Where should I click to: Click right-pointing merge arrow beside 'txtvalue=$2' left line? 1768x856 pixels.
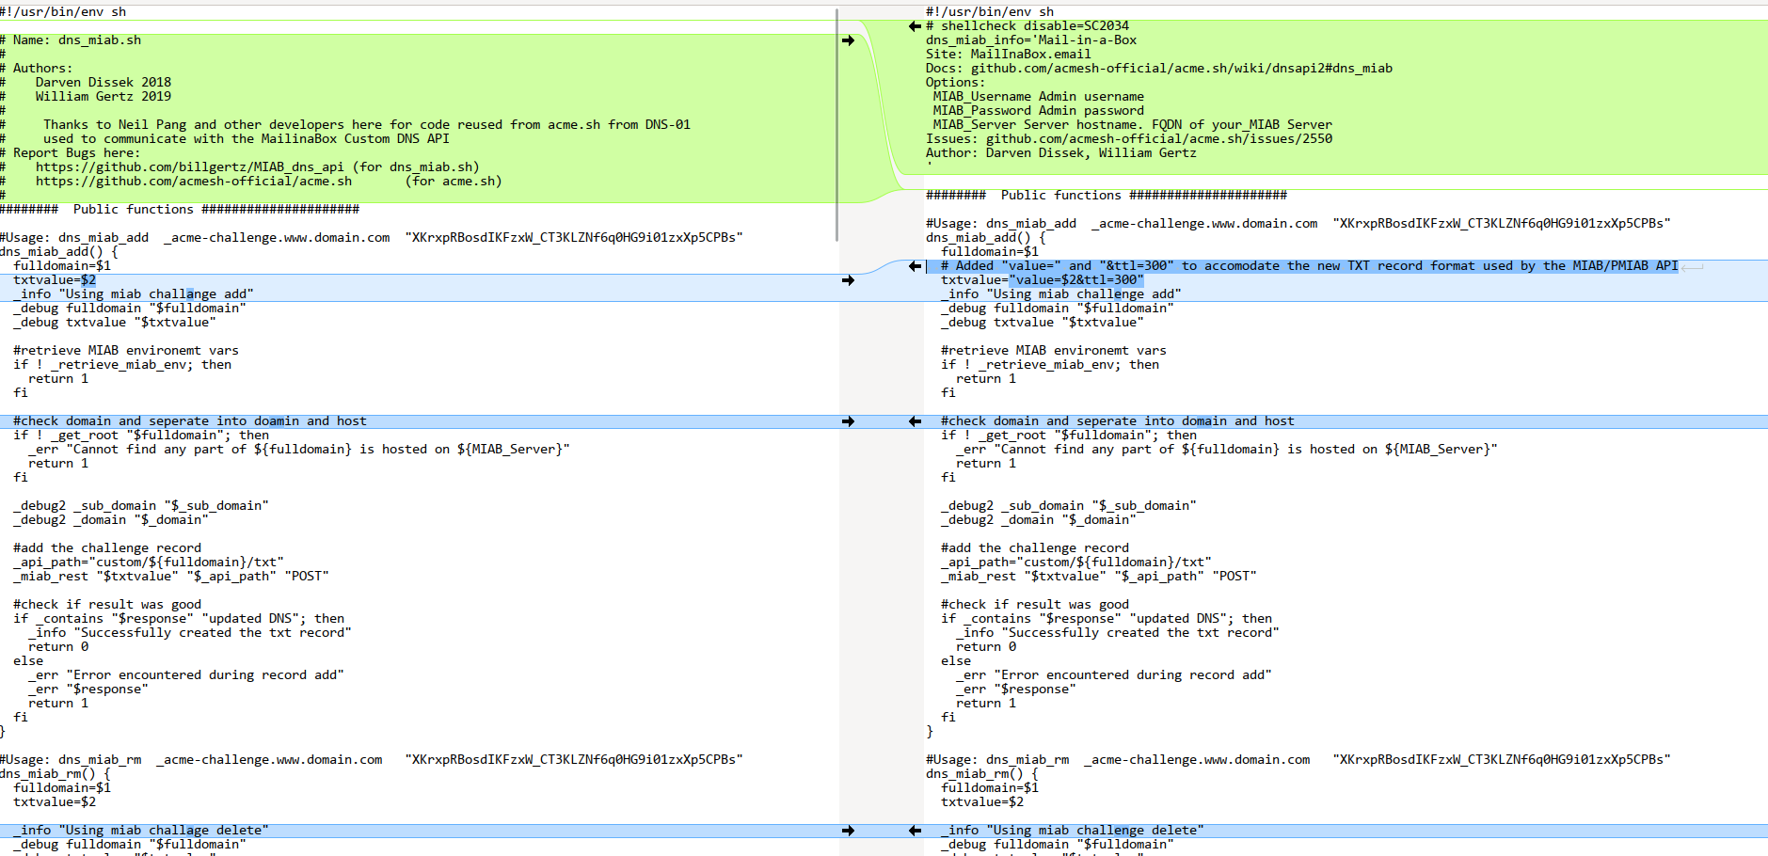point(848,280)
